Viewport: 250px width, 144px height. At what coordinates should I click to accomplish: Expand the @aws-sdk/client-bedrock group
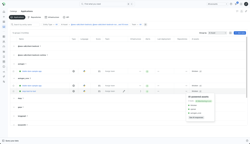[x=14, y=46]
